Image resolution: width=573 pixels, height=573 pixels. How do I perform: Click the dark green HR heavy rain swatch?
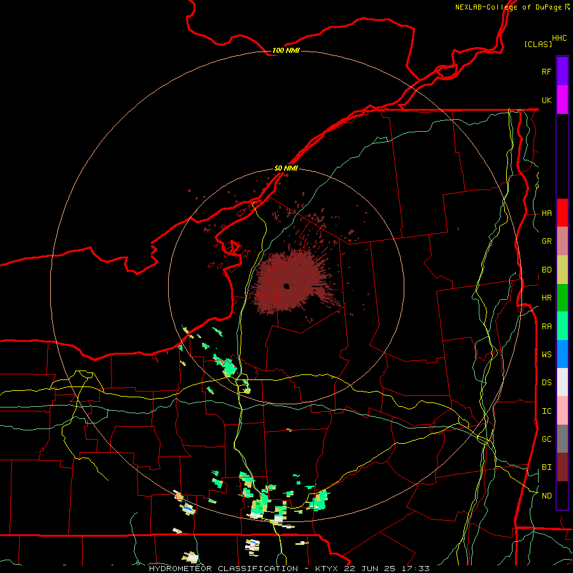(x=562, y=298)
